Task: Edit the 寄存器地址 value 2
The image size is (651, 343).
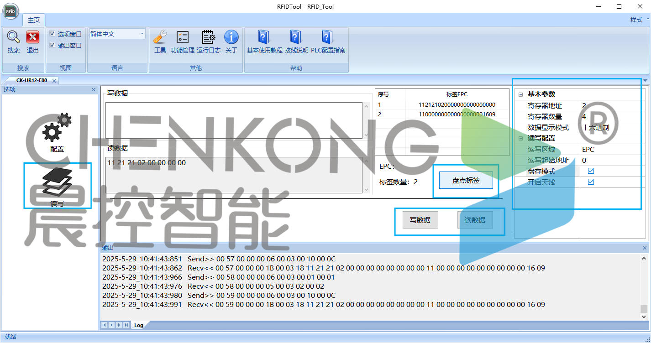Action: (612, 105)
